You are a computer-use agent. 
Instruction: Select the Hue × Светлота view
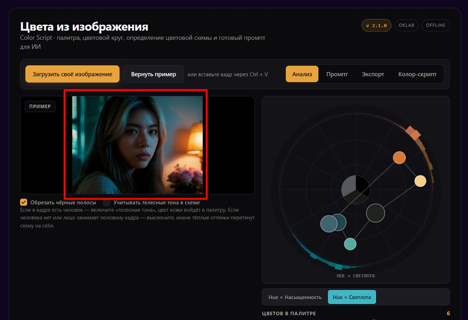pos(352,297)
